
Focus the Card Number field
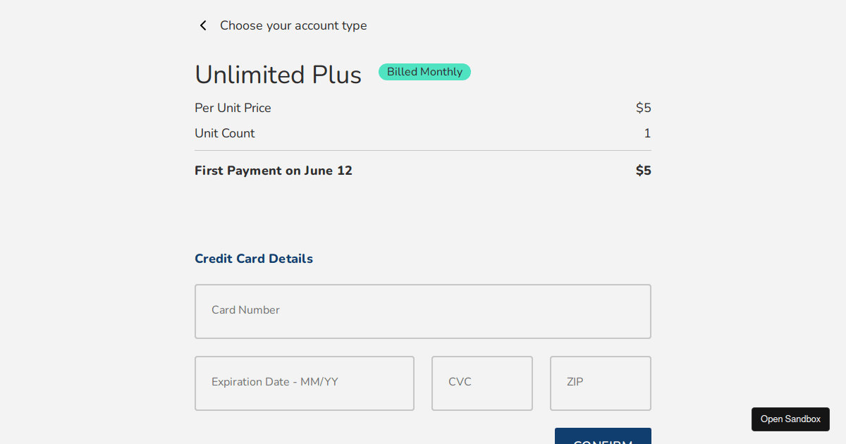pos(423,312)
